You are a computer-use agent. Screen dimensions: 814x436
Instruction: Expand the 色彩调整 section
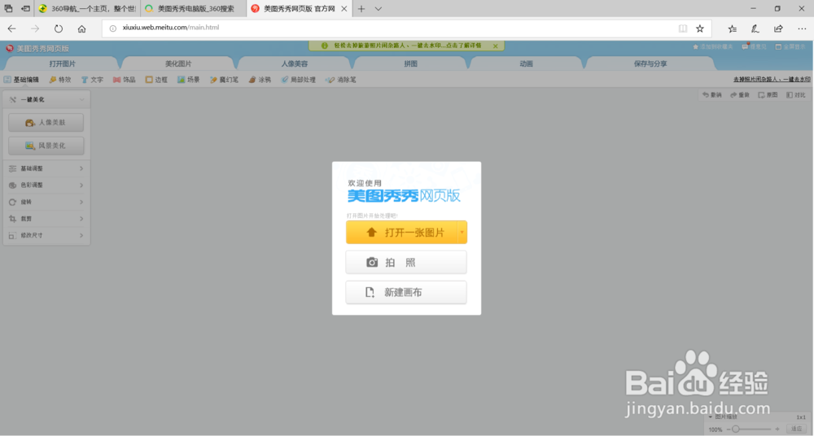[x=46, y=185]
